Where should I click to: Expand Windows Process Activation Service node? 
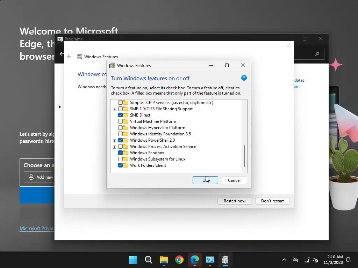click(114, 147)
